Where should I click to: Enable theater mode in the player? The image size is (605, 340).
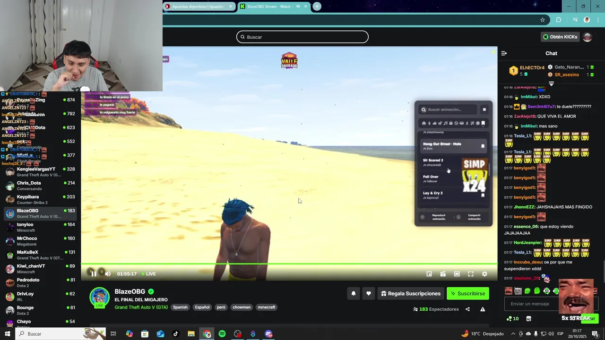point(457,274)
